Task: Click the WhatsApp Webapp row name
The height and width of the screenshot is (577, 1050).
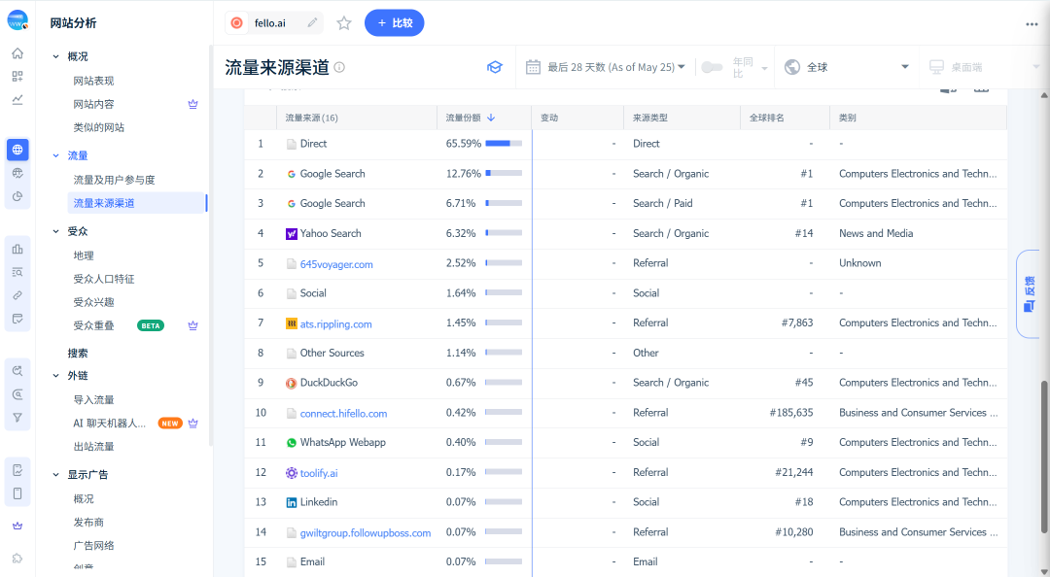Action: [x=343, y=442]
